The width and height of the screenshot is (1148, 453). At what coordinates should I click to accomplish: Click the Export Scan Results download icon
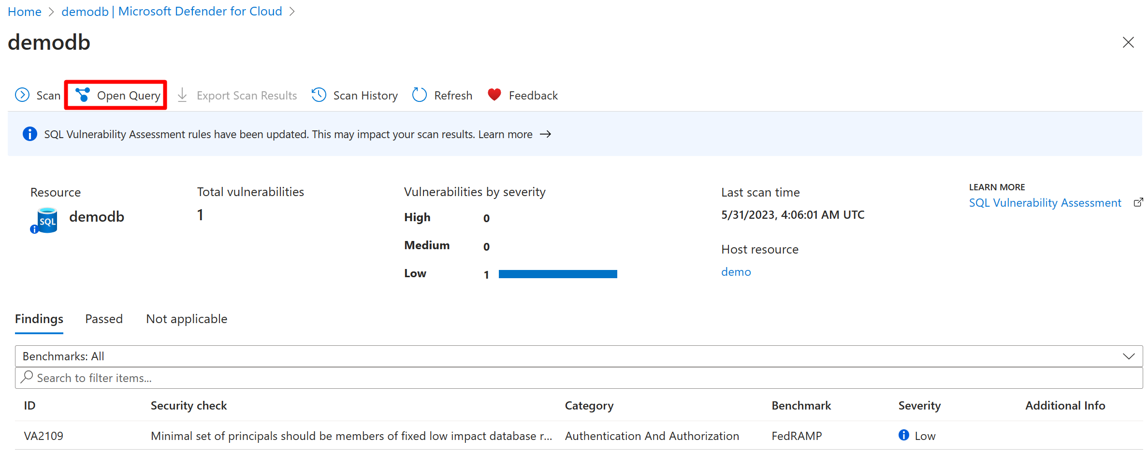(x=182, y=95)
